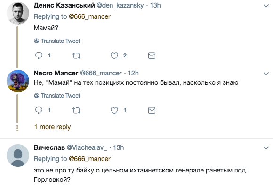Open chevron menu on Necro Mancer's tweet

click(266, 74)
